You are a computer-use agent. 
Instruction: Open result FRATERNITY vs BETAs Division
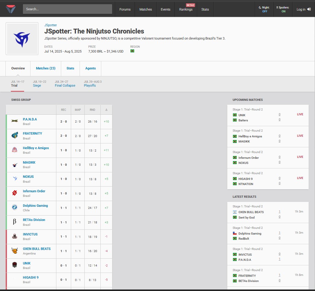[268, 276]
